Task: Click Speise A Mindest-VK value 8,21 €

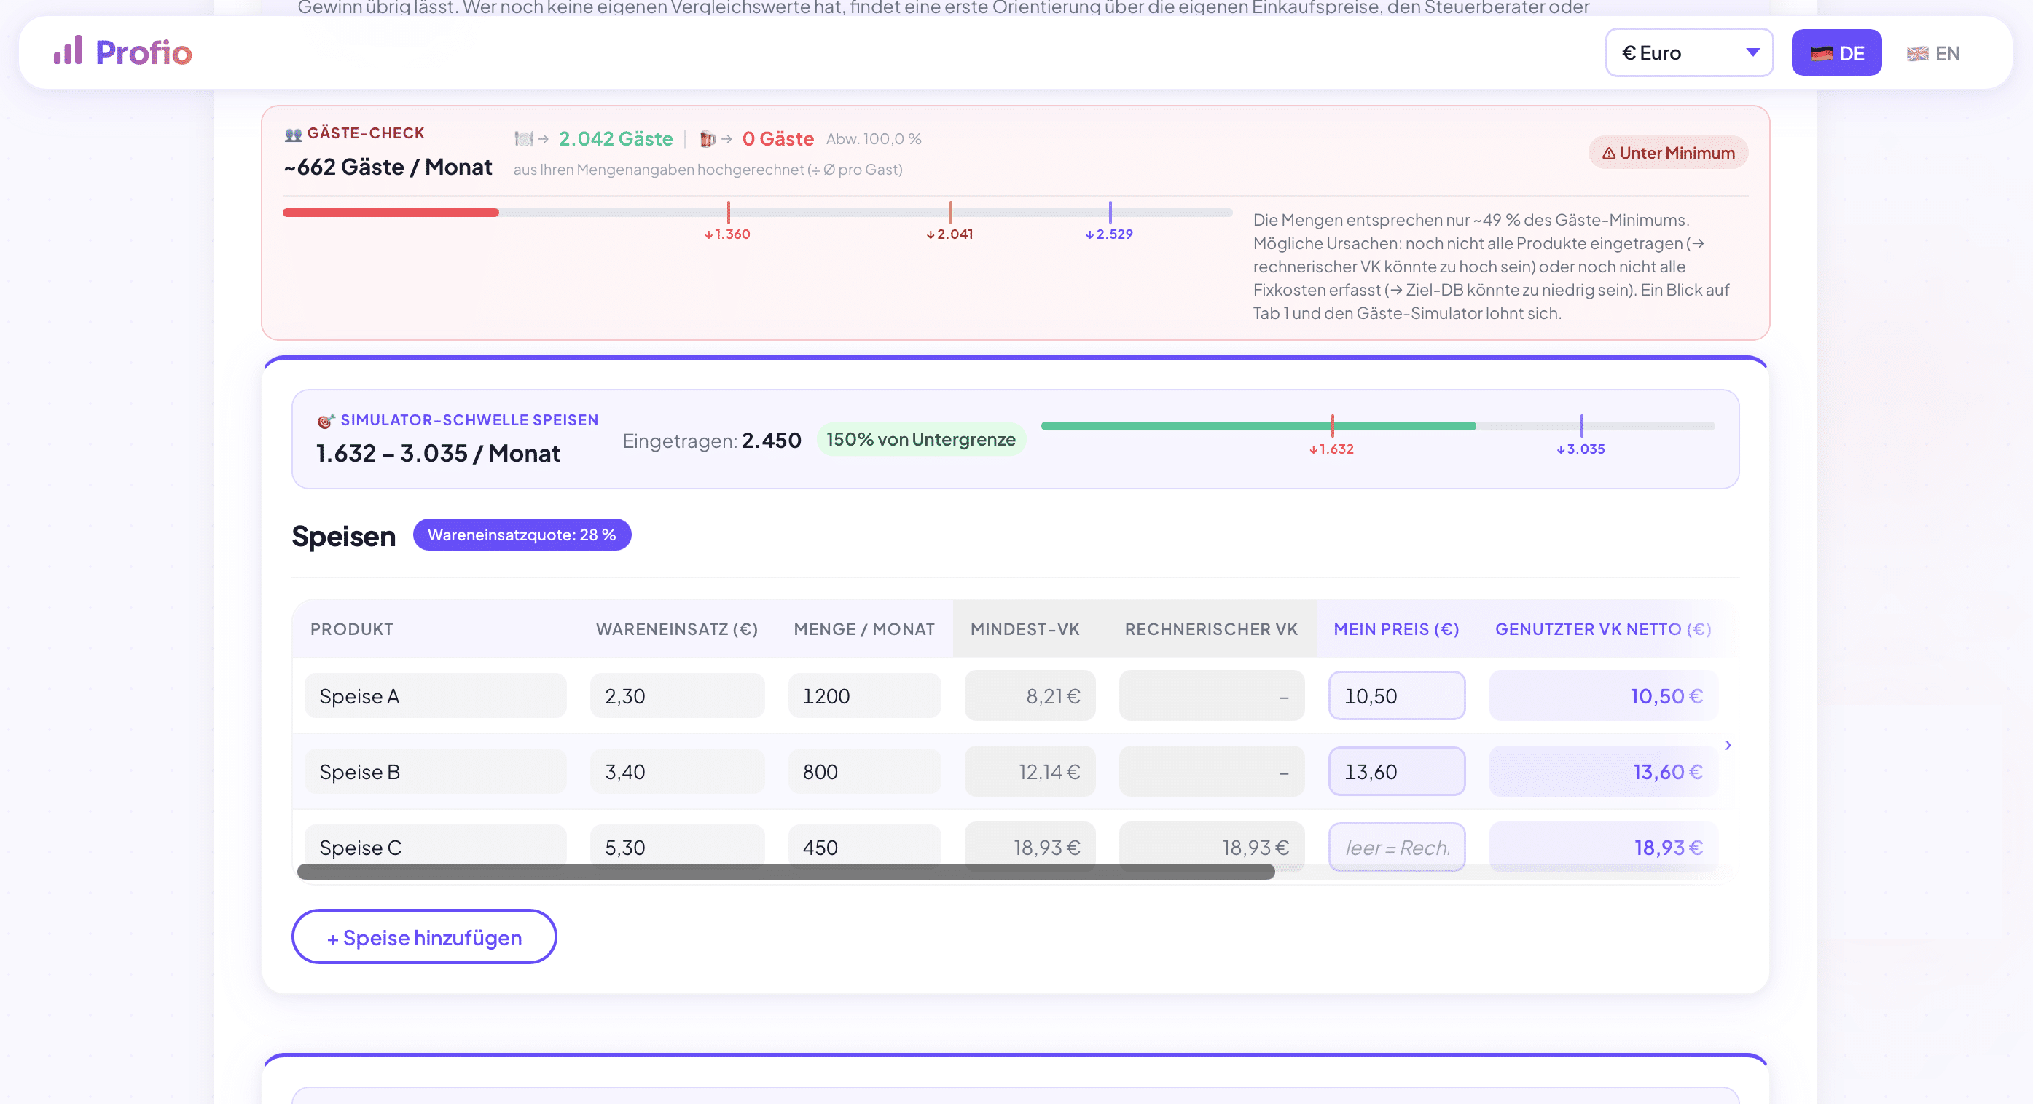Action: pyautogui.click(x=1030, y=695)
